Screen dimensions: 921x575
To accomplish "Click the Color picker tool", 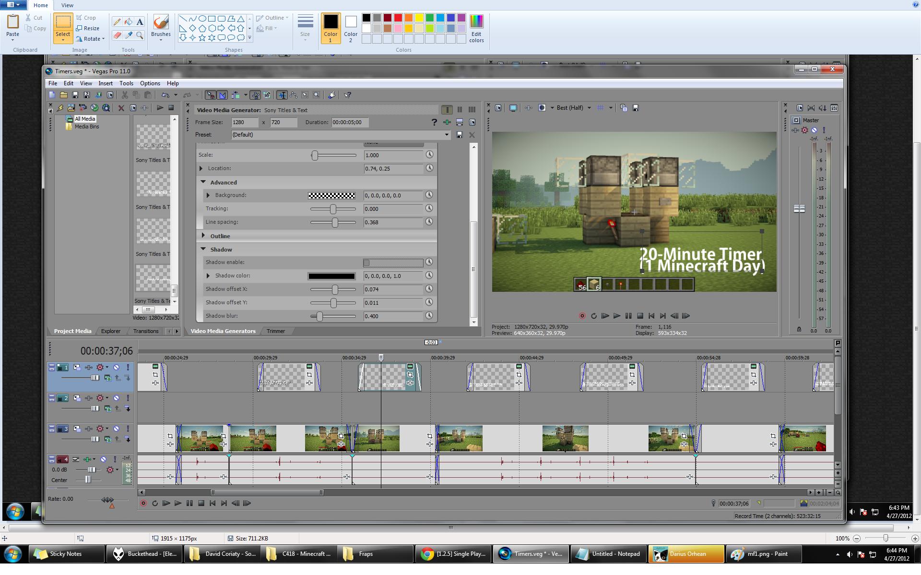I will tap(128, 35).
